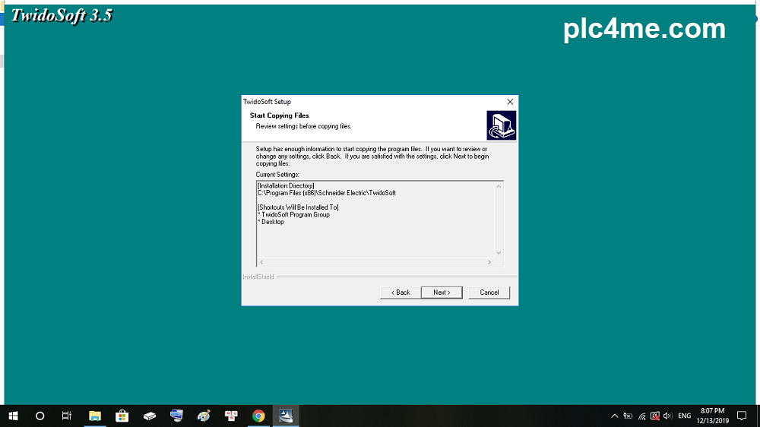
Task: Open Google Chrome from the taskbar
Action: pos(258,416)
